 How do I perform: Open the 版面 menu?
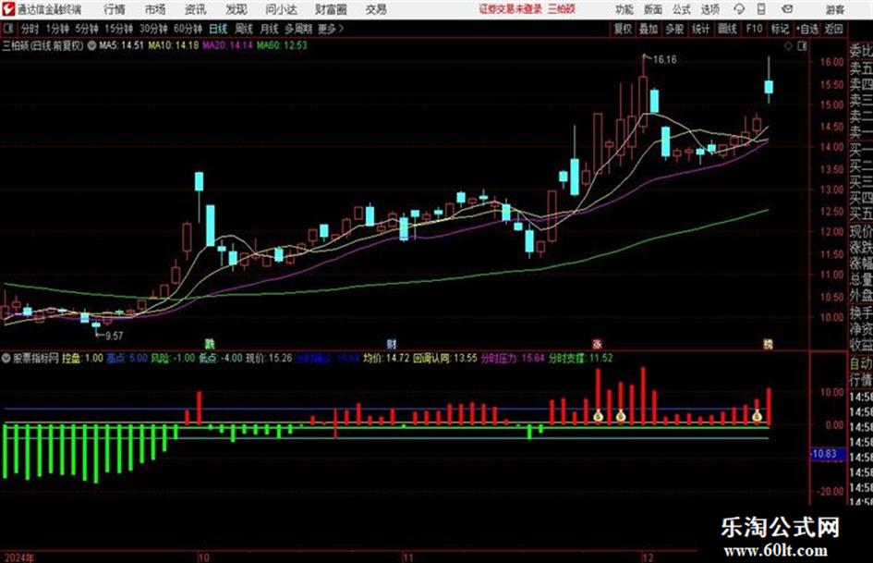[x=652, y=9]
